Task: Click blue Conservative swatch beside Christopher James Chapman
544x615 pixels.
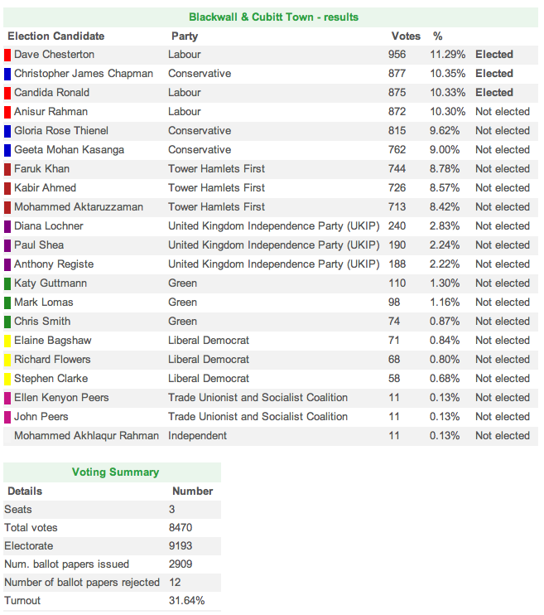Action: tap(7, 74)
